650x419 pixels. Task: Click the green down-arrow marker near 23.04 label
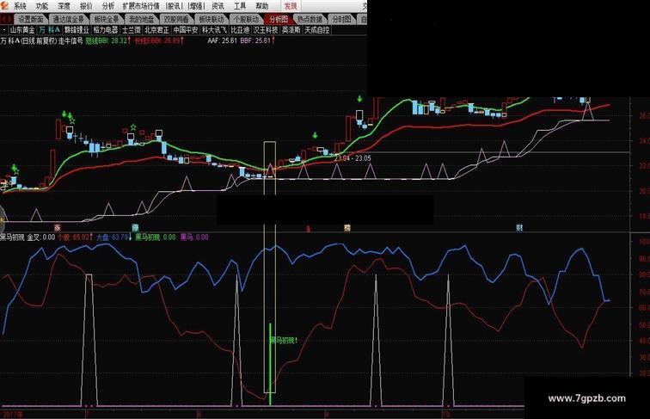pos(315,135)
